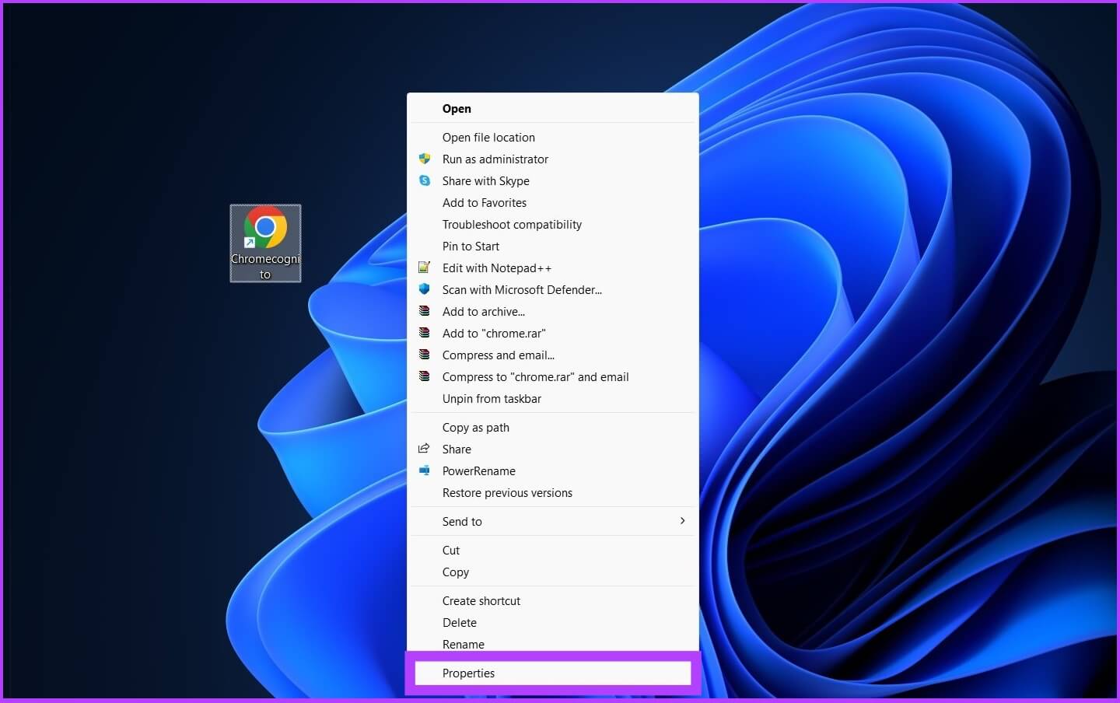Click WinRAR icon beside Add to archive
The width and height of the screenshot is (1120, 703).
pos(425,311)
